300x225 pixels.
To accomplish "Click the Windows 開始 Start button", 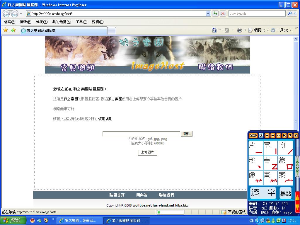I will click(13, 220).
